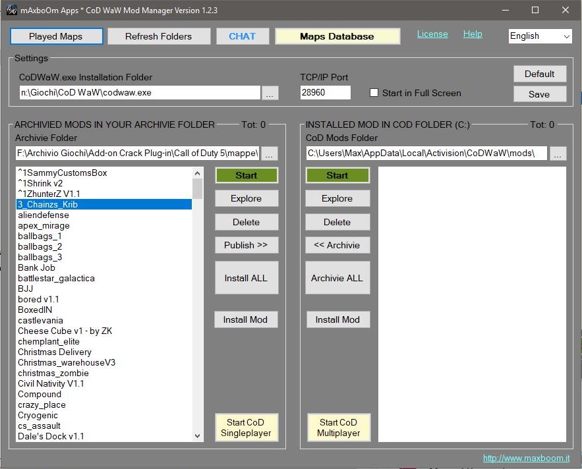Click << Archivie button
The image size is (582, 469).
click(x=337, y=245)
